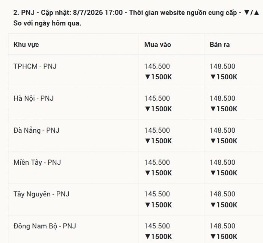Click the TPHCM - PNJ row label
The height and width of the screenshot is (243, 263).
tap(35, 66)
